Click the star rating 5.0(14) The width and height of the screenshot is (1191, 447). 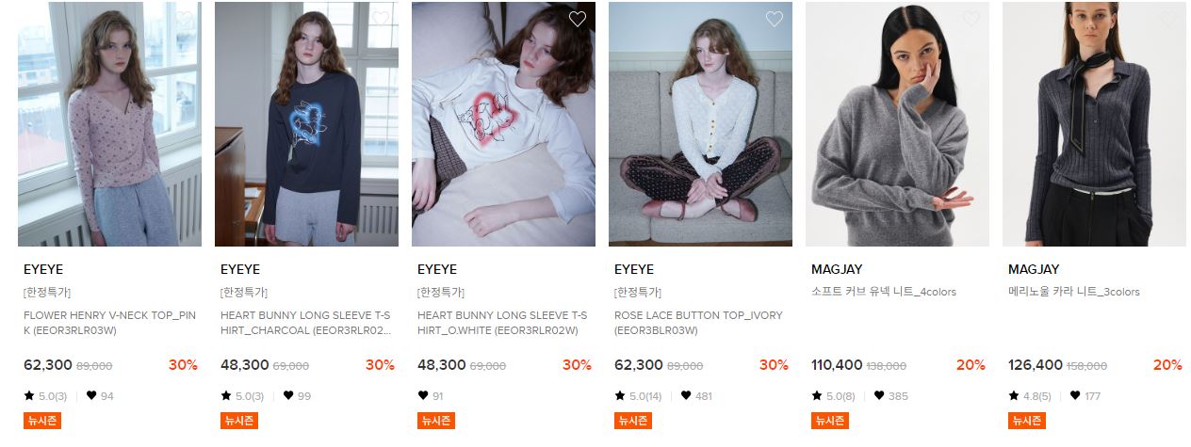pos(638,396)
